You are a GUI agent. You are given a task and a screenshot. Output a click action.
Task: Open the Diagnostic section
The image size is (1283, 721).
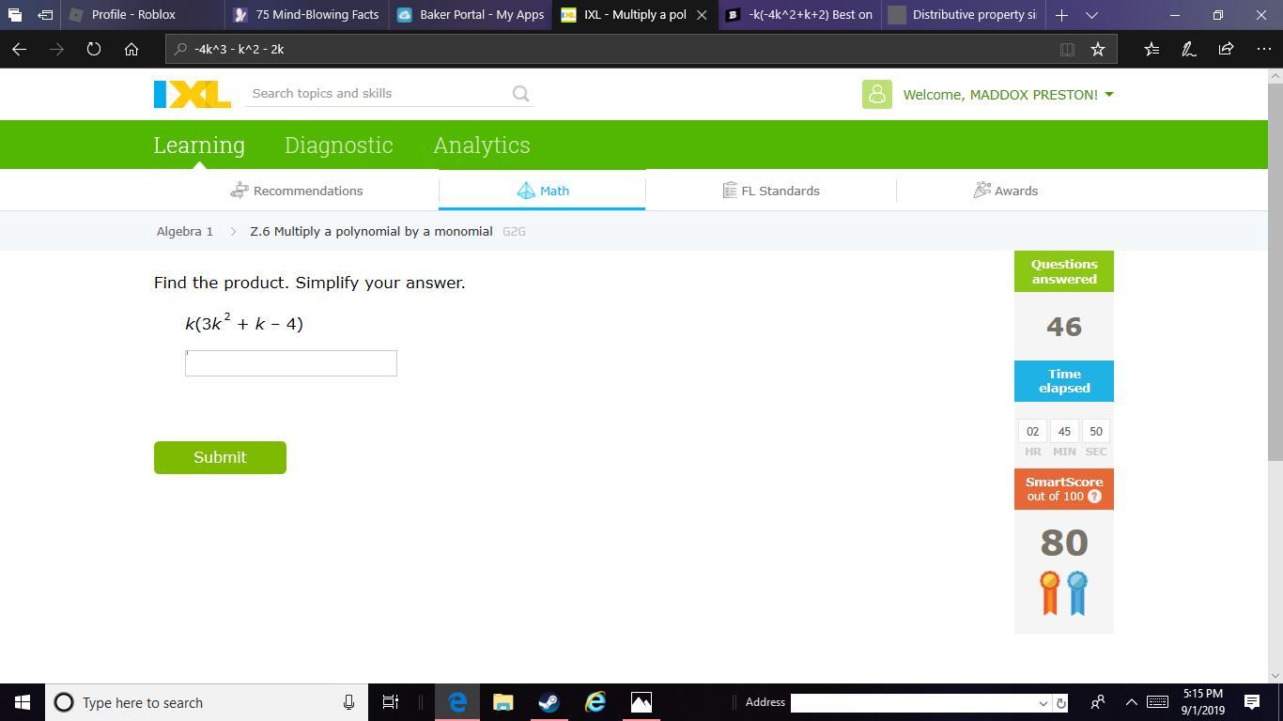(x=339, y=146)
